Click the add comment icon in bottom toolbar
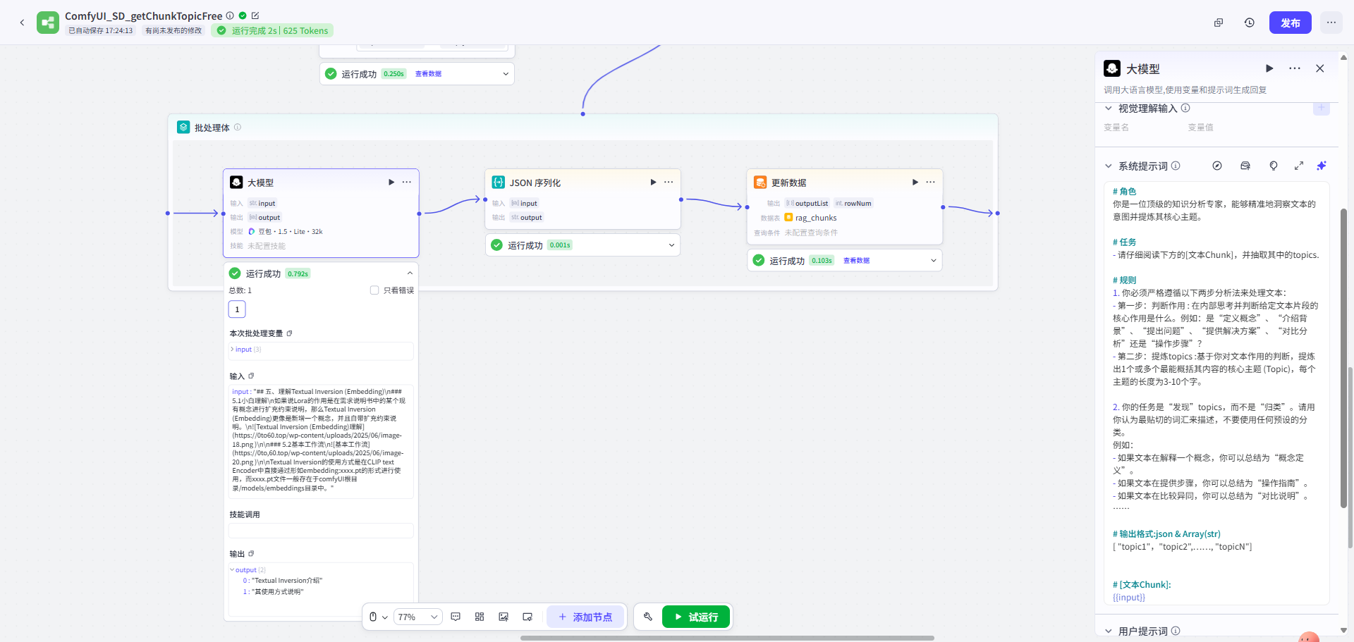1354x642 pixels. pyautogui.click(x=456, y=617)
